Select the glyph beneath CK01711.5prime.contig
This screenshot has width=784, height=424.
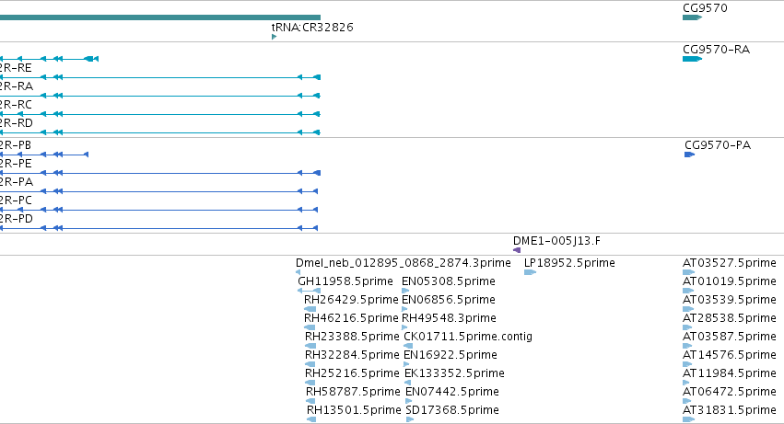coord(408,346)
